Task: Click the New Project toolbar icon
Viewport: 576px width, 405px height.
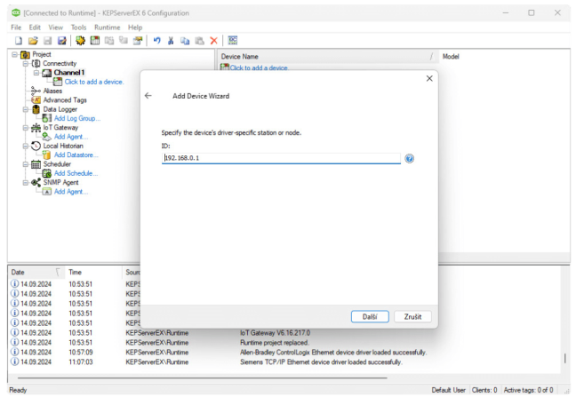Action: pyautogui.click(x=19, y=41)
